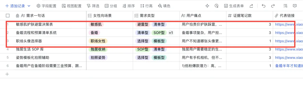Open the 备婚半年才知道的 link
The width and height of the screenshot is (303, 105).
point(289,66)
